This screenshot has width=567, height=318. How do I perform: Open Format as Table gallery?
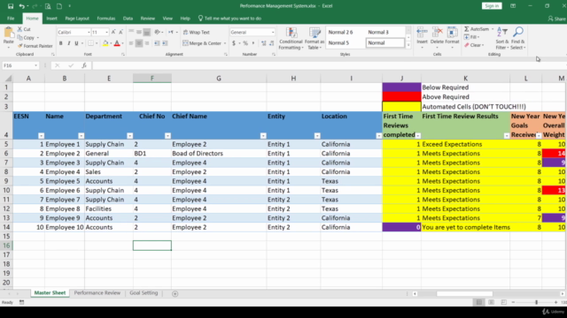tap(315, 38)
